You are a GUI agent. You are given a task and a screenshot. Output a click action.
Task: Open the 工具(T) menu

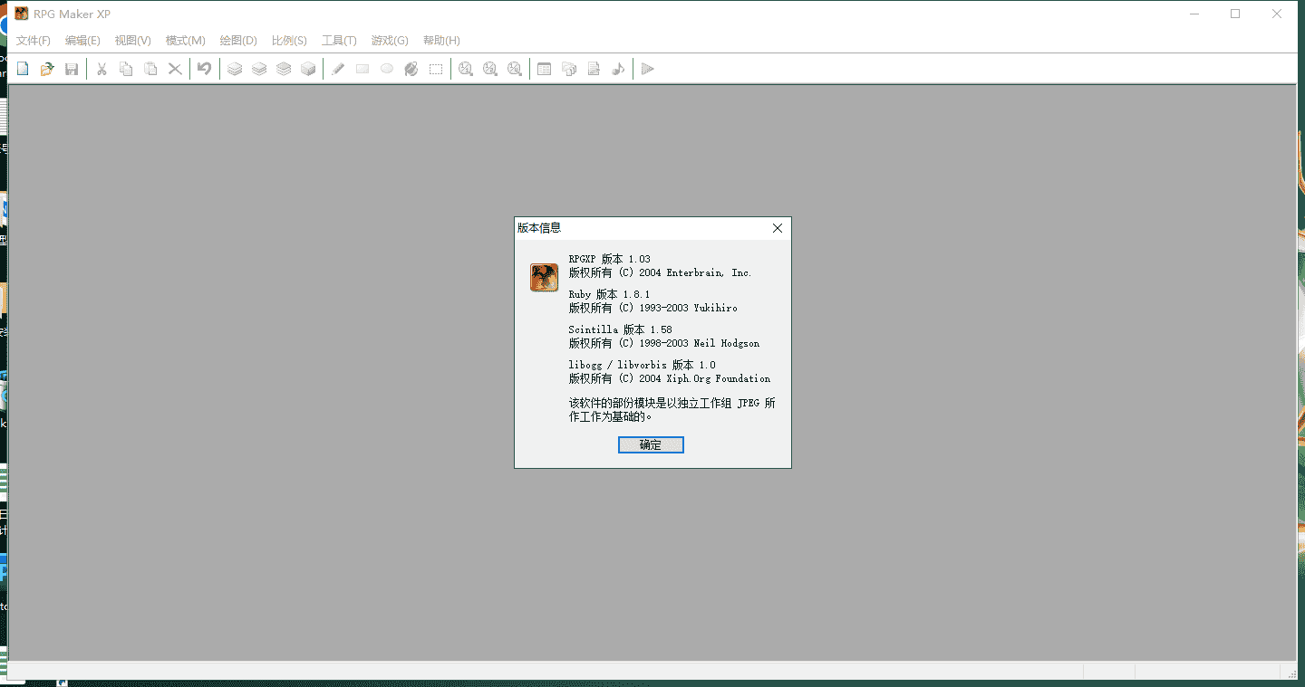coord(338,40)
